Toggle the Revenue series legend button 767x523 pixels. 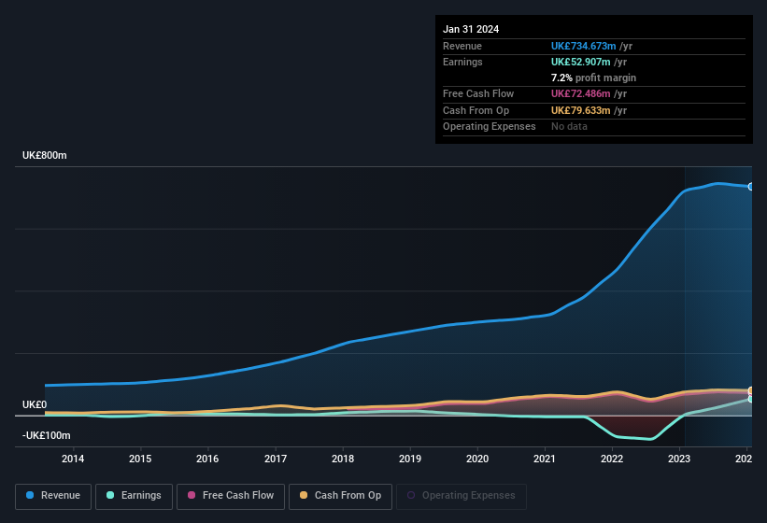pyautogui.click(x=53, y=496)
